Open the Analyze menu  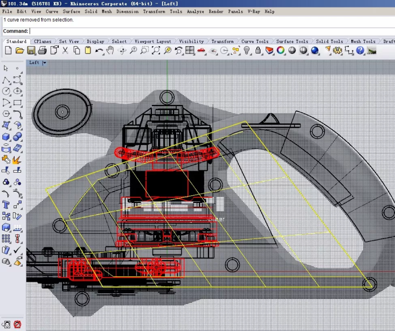click(195, 11)
